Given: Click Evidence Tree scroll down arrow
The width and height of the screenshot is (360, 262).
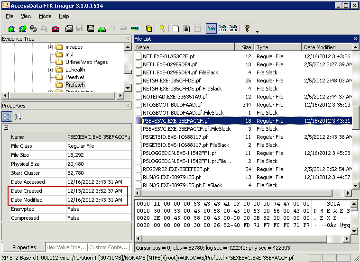Looking at the screenshot, I should coord(128,88).
